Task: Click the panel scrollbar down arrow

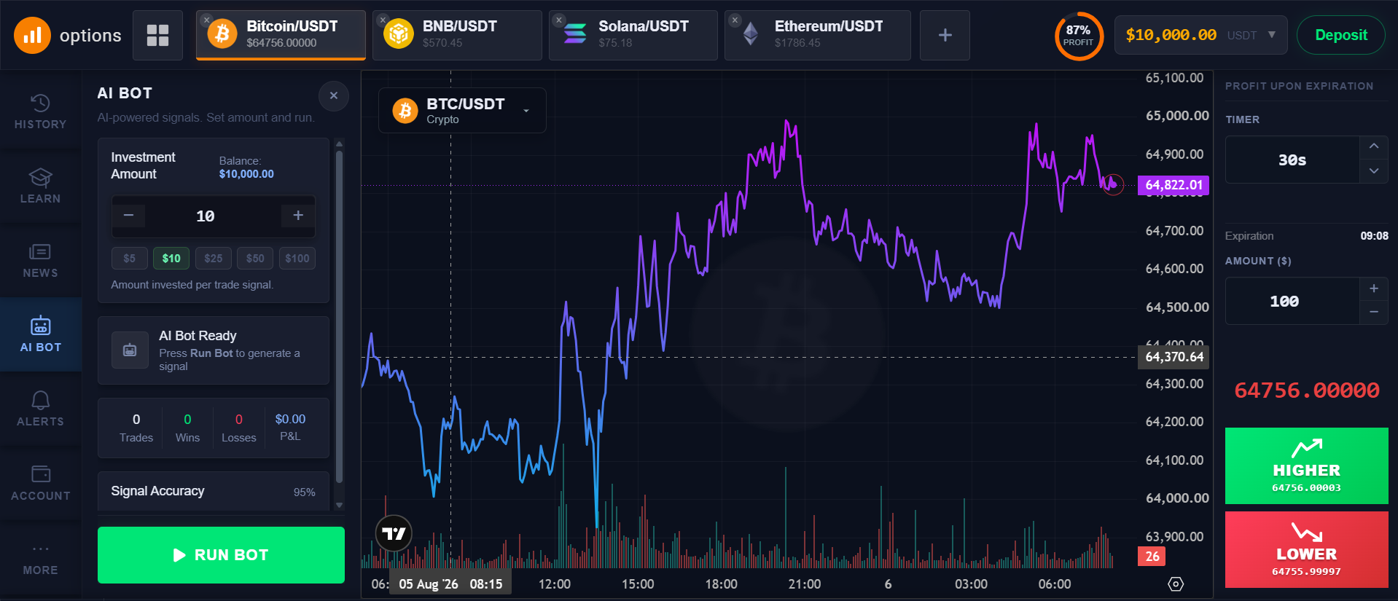Action: pyautogui.click(x=339, y=505)
